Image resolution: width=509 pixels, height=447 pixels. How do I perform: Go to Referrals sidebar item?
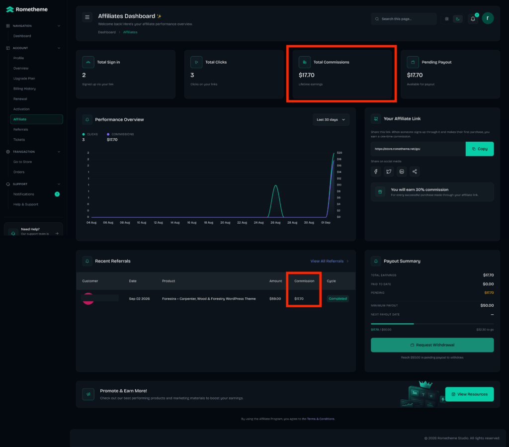tap(20, 129)
